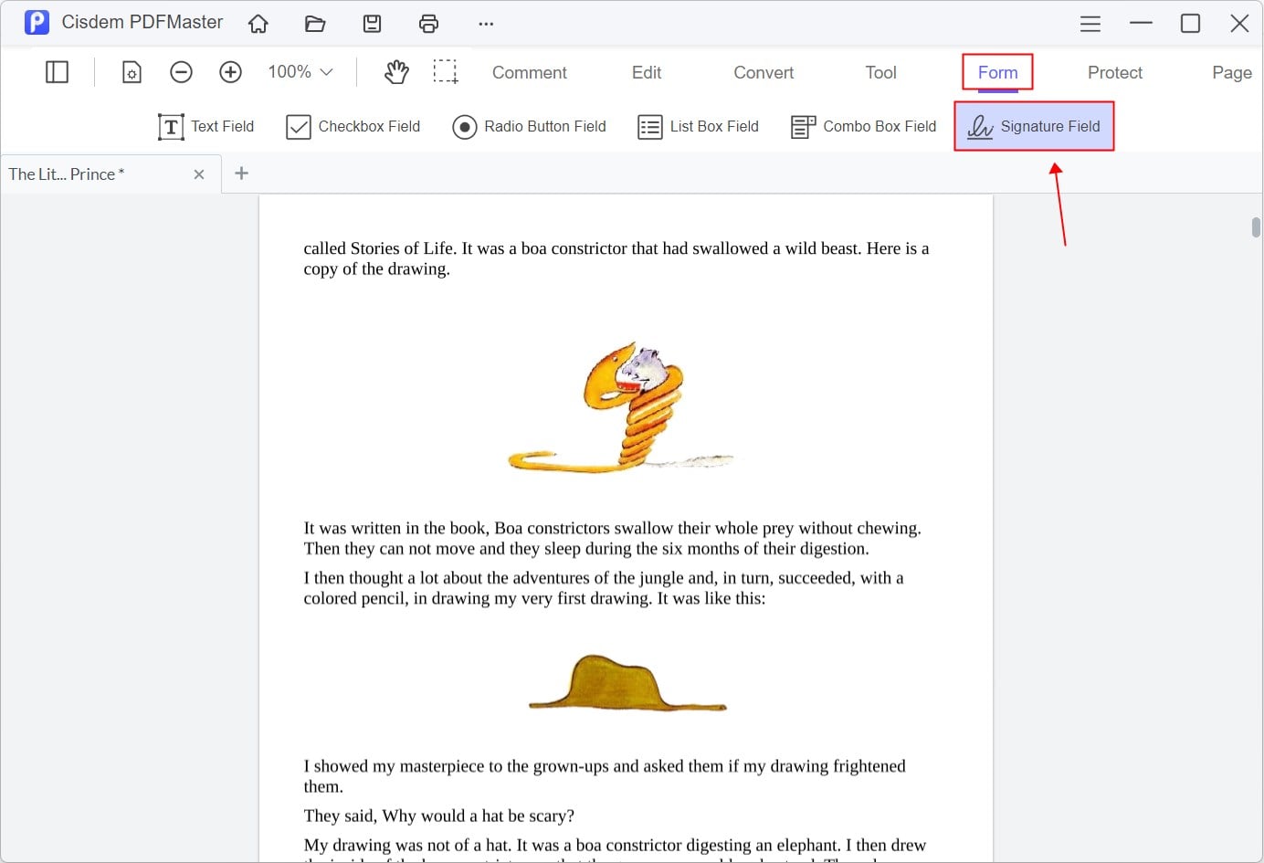Select the Combo Box Field tool
Screen dimensions: 1264x863
tap(862, 126)
